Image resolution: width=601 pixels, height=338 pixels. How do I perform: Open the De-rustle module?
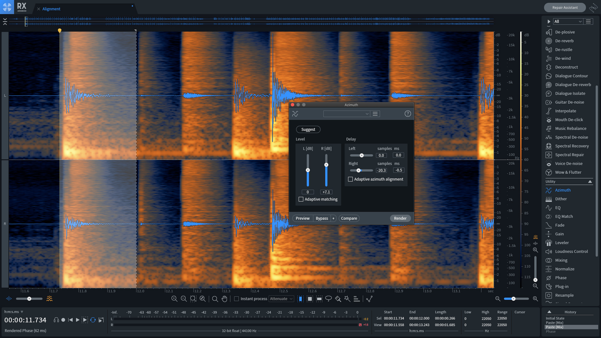pyautogui.click(x=563, y=49)
